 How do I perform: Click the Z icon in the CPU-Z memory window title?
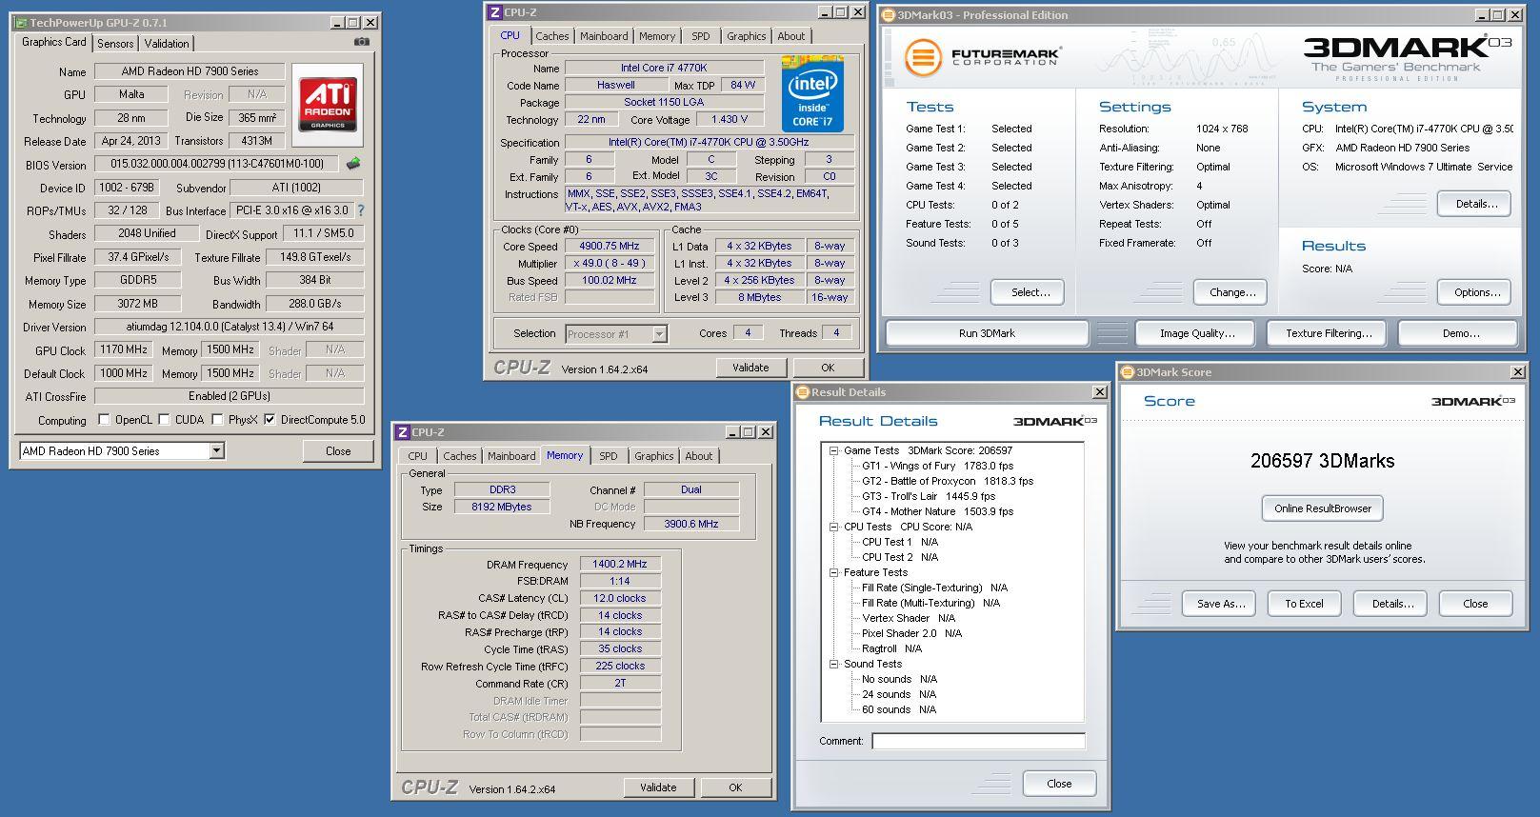click(x=402, y=432)
